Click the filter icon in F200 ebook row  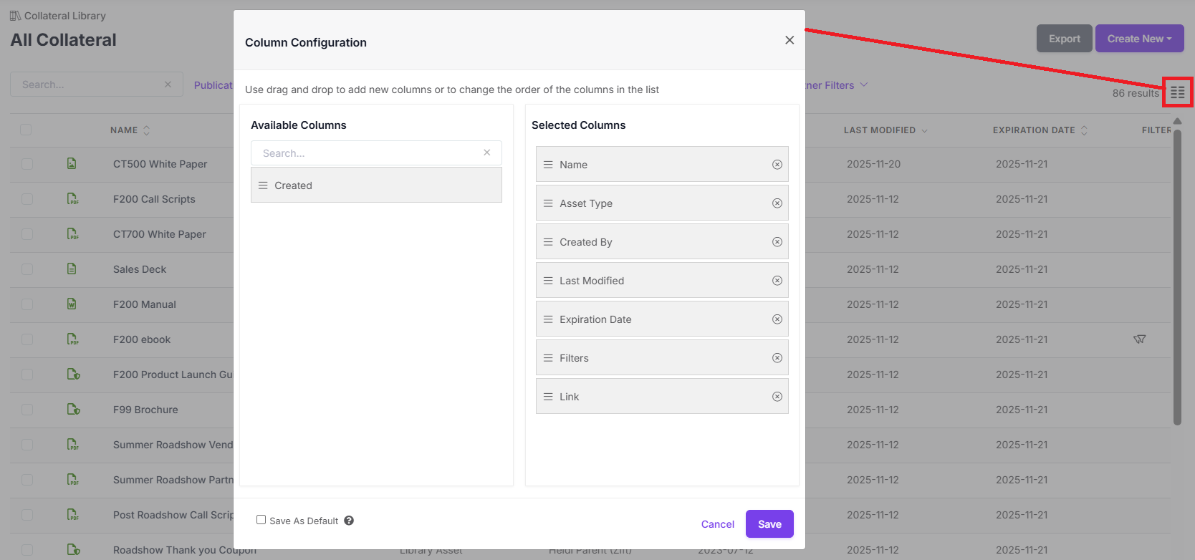[x=1140, y=339]
